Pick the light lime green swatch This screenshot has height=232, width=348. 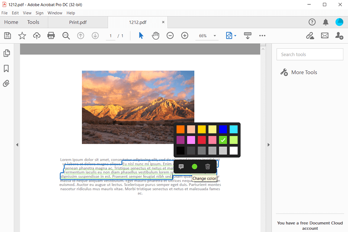[234, 140]
